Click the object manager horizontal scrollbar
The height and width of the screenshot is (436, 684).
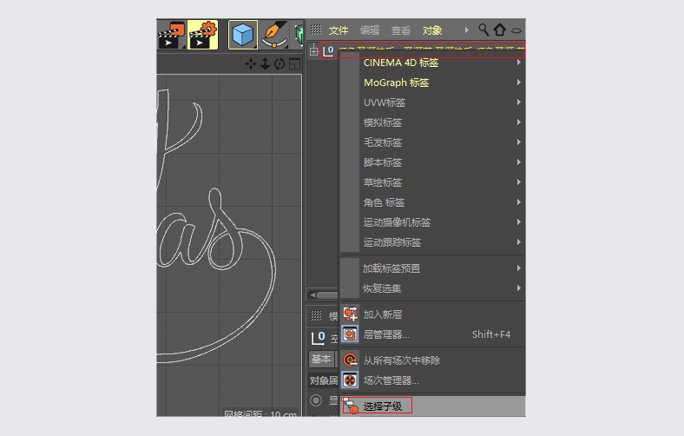[323, 295]
